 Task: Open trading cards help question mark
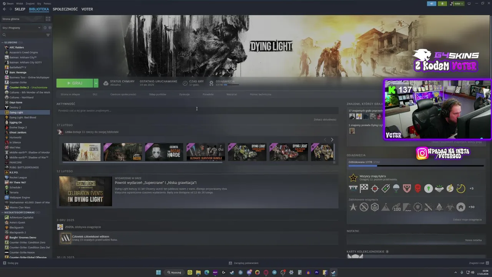click(x=387, y=252)
